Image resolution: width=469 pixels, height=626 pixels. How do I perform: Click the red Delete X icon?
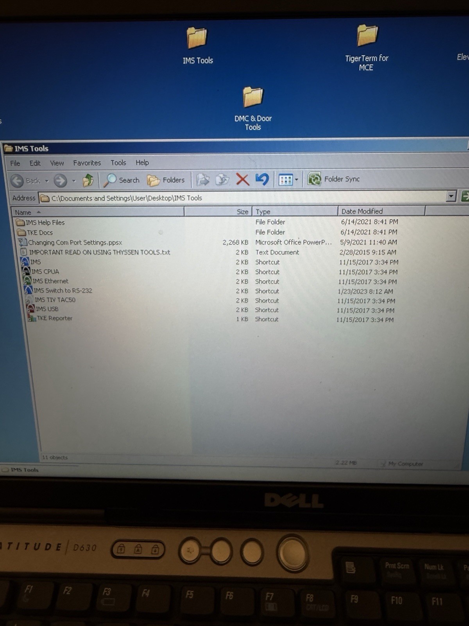[242, 180]
